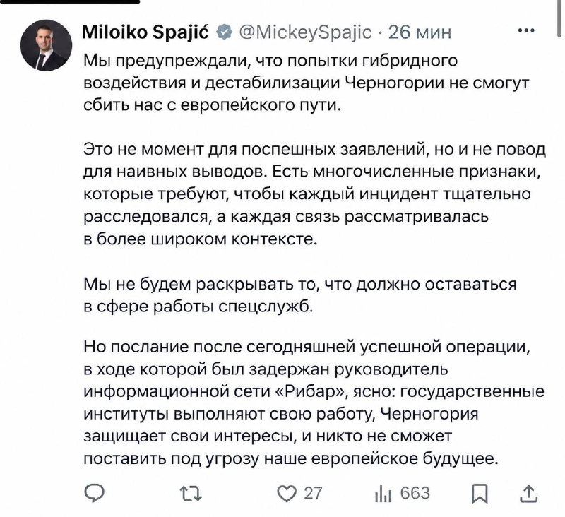
Task: Open the profile avatar photo of Miloiko Spajić
Action: [x=46, y=45]
